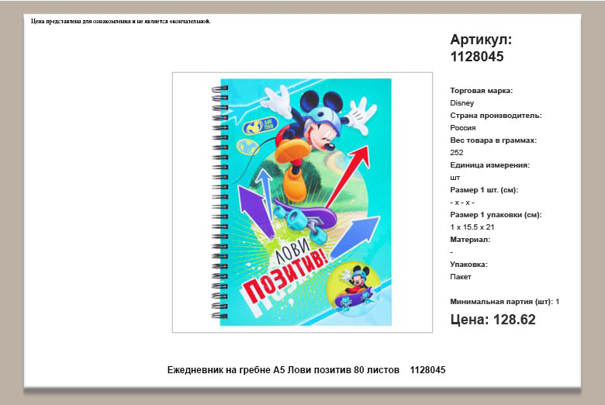Viewport: 605px width, 405px height.
Task: Click the 'Упаковка:' label
Action: click(x=468, y=265)
